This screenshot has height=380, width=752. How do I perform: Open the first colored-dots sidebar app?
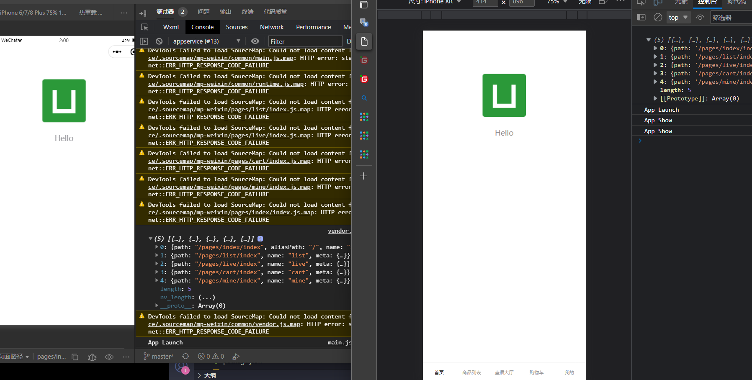pyautogui.click(x=364, y=117)
